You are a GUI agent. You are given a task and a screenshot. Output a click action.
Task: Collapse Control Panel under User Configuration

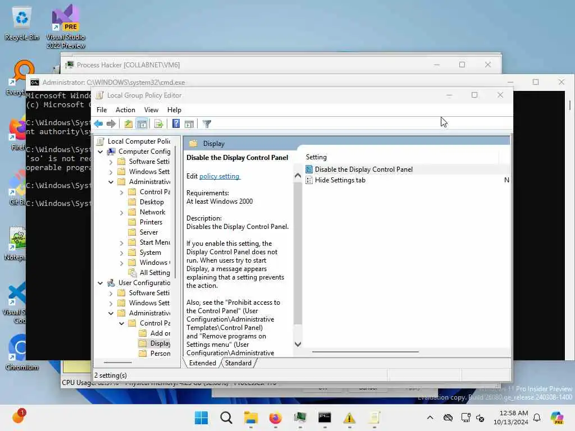(x=121, y=323)
